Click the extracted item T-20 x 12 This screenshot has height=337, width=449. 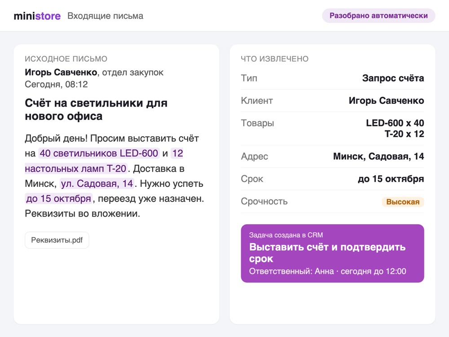coord(404,134)
